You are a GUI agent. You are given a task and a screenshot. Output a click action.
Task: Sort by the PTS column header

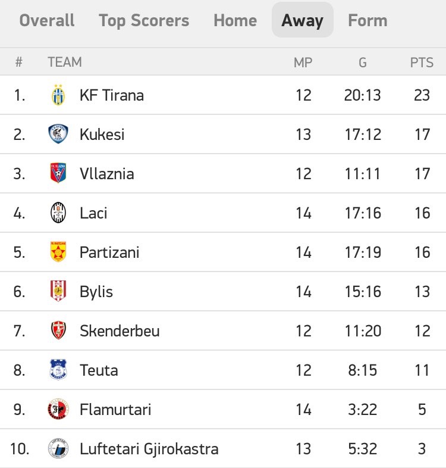coord(422,63)
